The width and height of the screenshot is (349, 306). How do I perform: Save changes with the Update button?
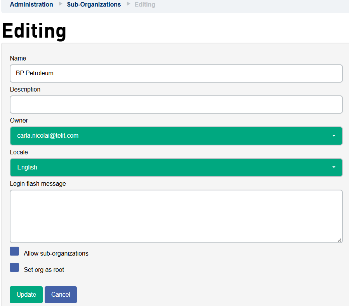(x=26, y=295)
